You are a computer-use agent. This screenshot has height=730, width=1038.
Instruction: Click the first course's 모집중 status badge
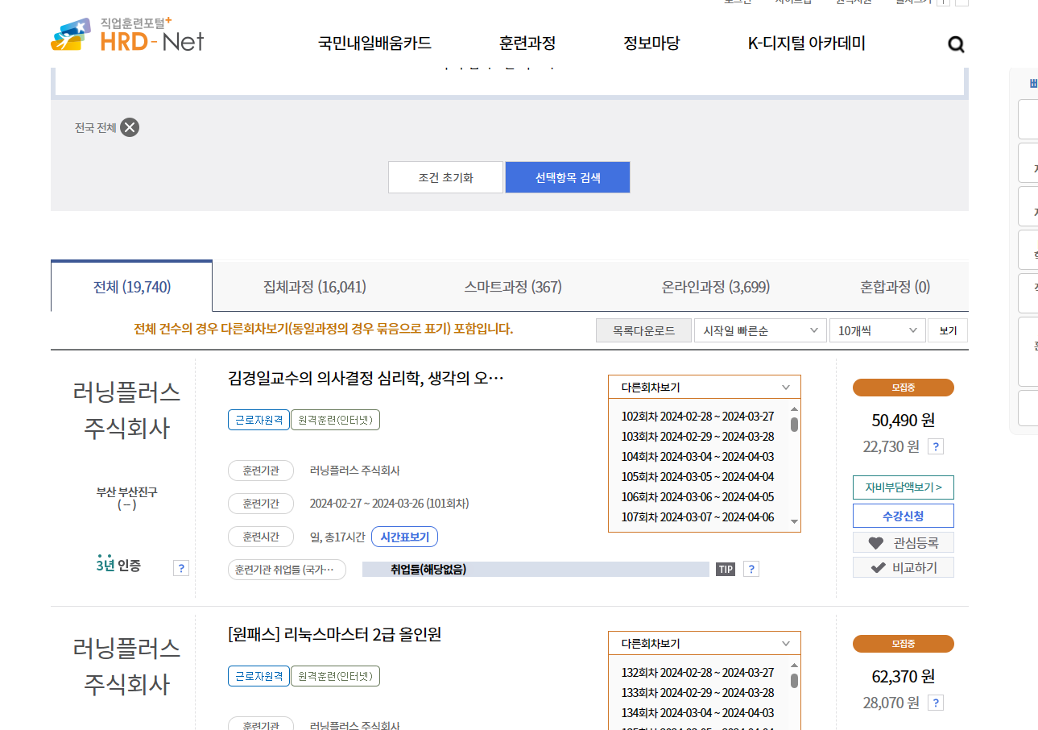pos(904,388)
